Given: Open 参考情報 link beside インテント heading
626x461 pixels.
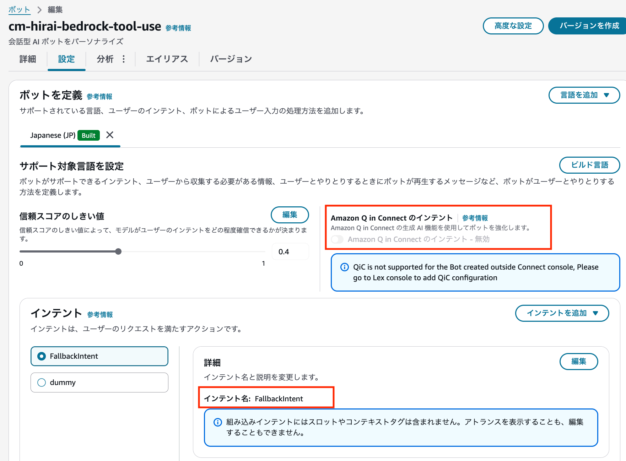Looking at the screenshot, I should 100,315.
